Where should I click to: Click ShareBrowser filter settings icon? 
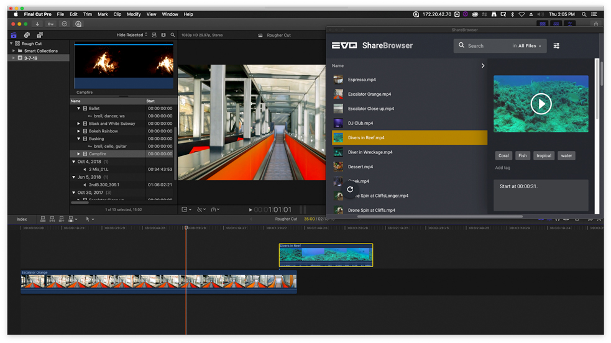(556, 45)
